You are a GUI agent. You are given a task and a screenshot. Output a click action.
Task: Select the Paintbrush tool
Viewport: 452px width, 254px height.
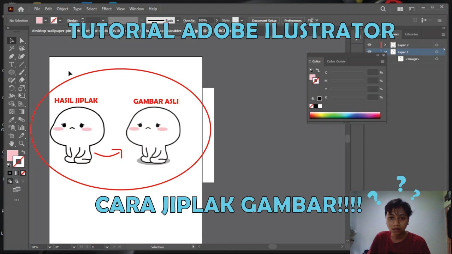click(22, 72)
